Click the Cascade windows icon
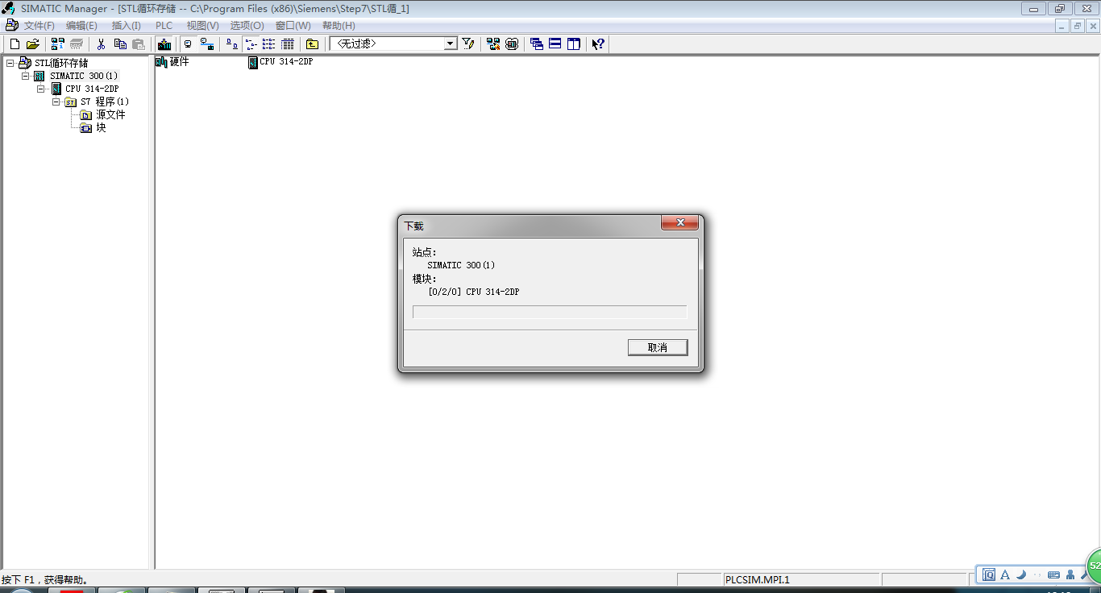This screenshot has width=1101, height=593. point(537,44)
